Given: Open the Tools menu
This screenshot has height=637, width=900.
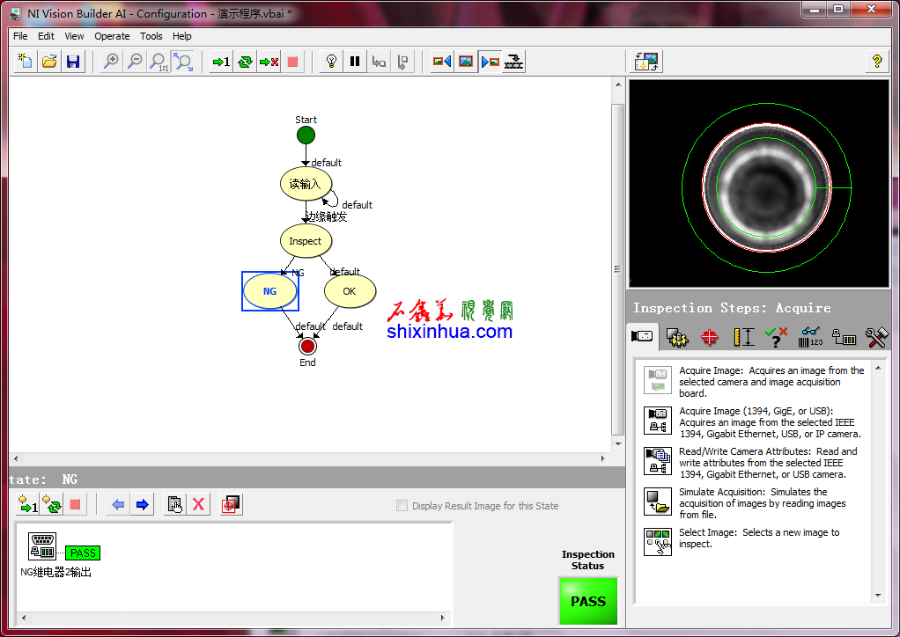Looking at the screenshot, I should (151, 36).
